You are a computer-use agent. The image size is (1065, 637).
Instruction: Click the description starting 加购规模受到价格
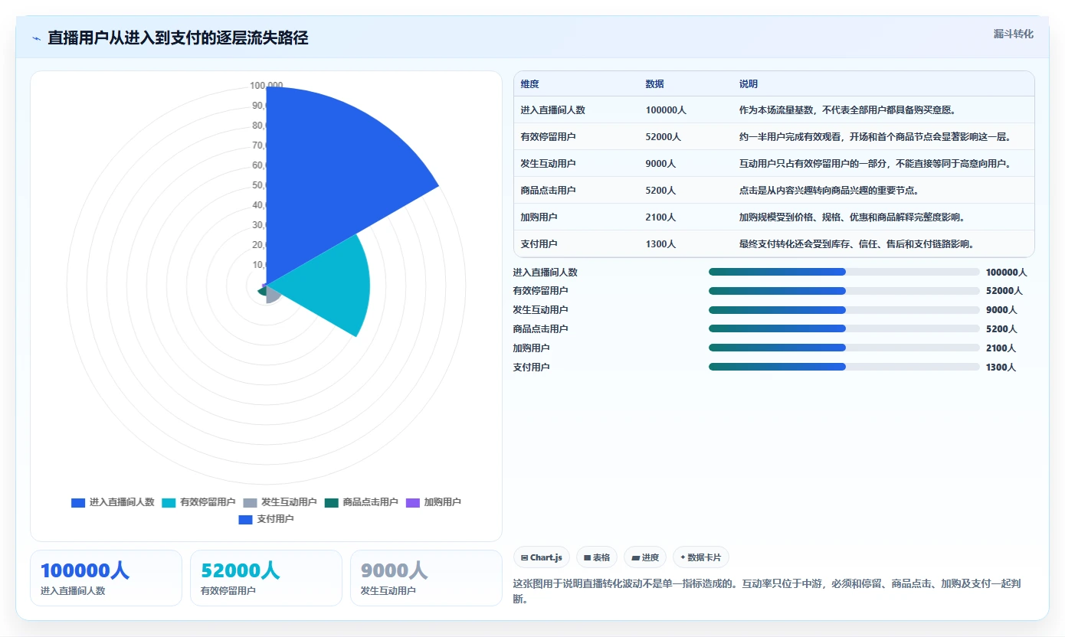854,217
